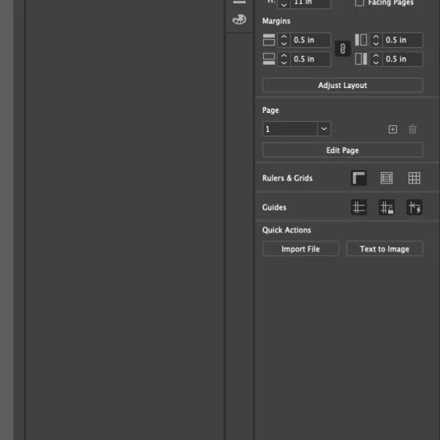
Task: Increase the top margin value
Action: coord(284,37)
